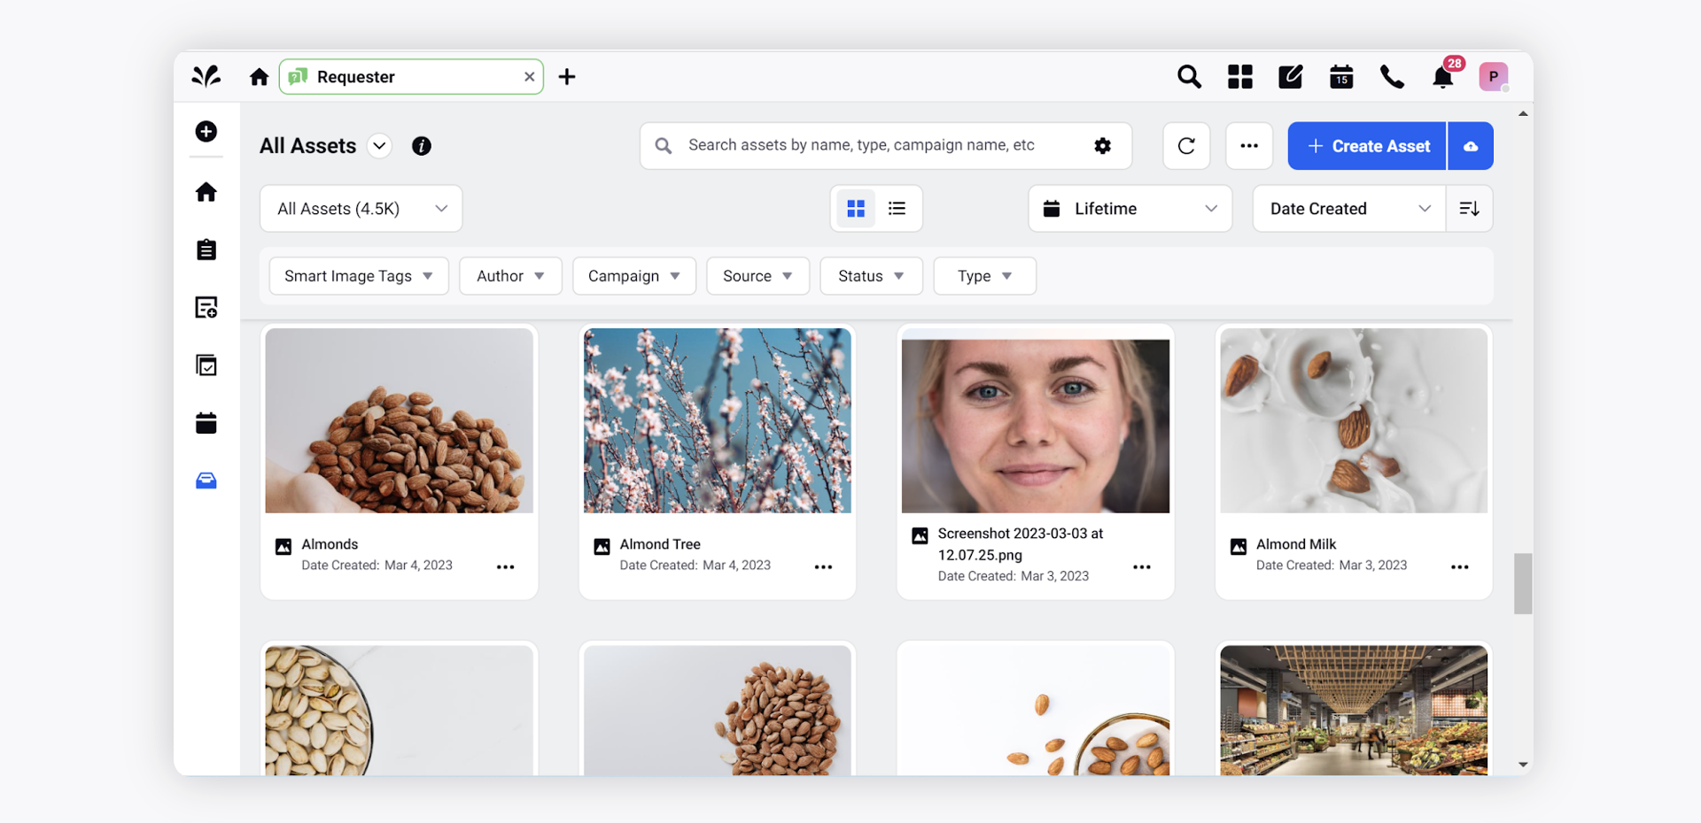Screen dimensions: 1701x823
Task: Go to home via top bar house icon
Action: tap(259, 77)
